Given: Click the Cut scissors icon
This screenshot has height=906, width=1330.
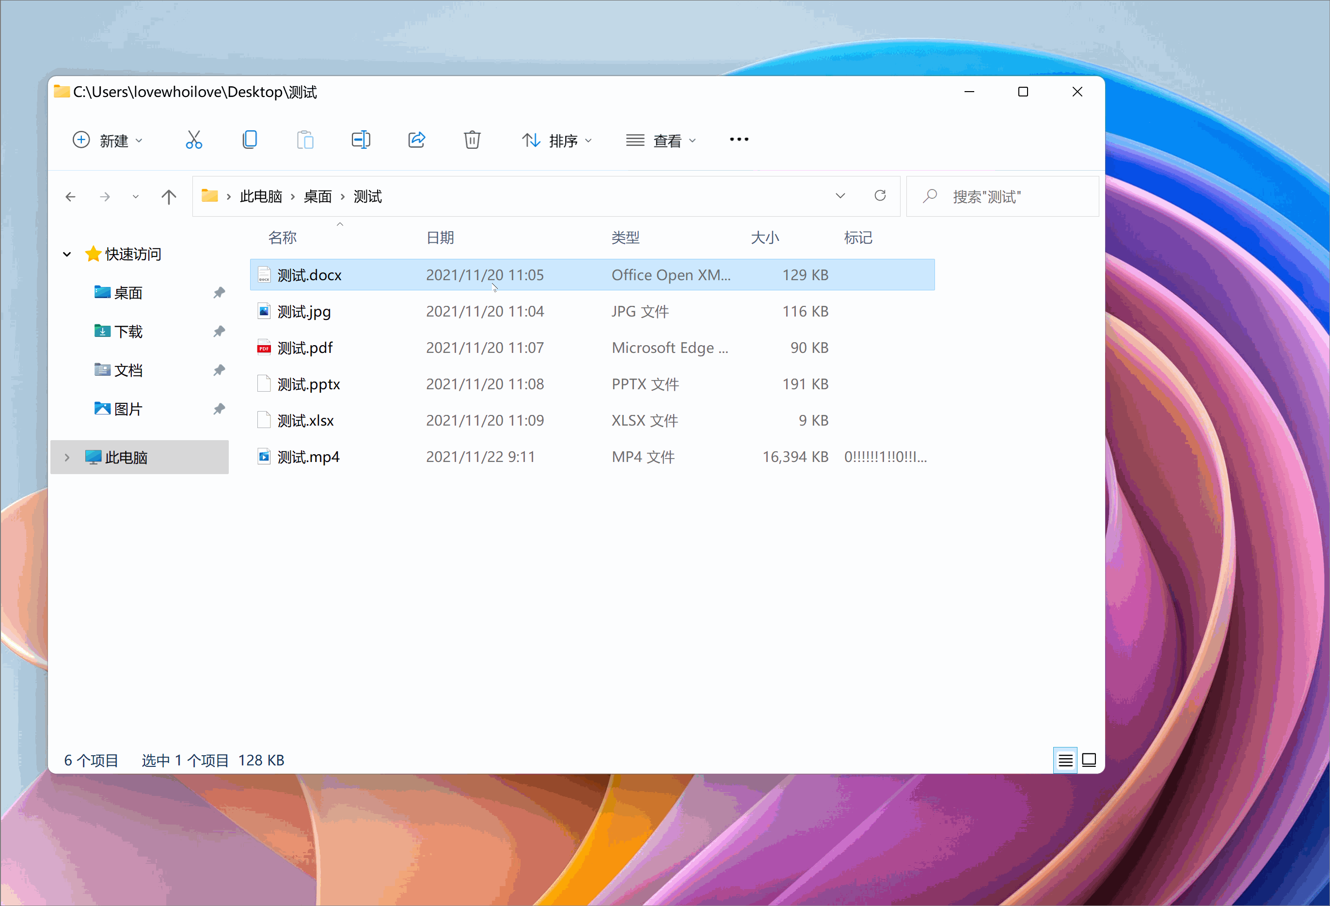Looking at the screenshot, I should click(193, 140).
